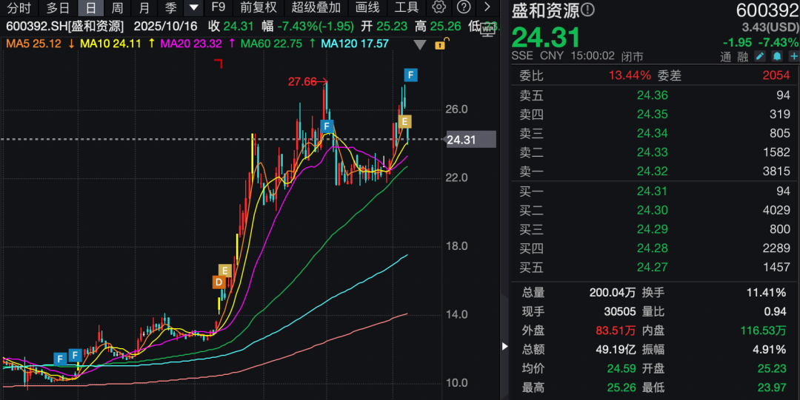Select the 卖二 24.33 order row
Viewport: 800px width, 400px height.
tap(655, 152)
